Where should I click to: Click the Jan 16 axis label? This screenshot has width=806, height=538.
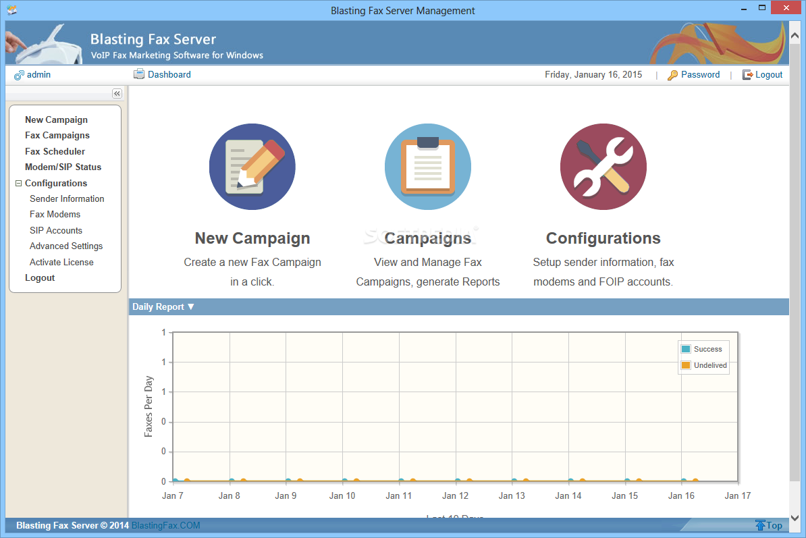(x=681, y=496)
